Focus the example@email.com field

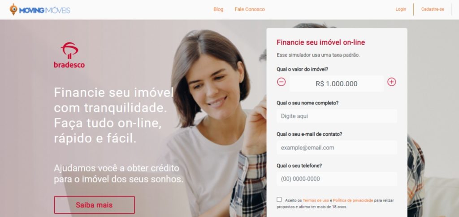click(x=337, y=148)
